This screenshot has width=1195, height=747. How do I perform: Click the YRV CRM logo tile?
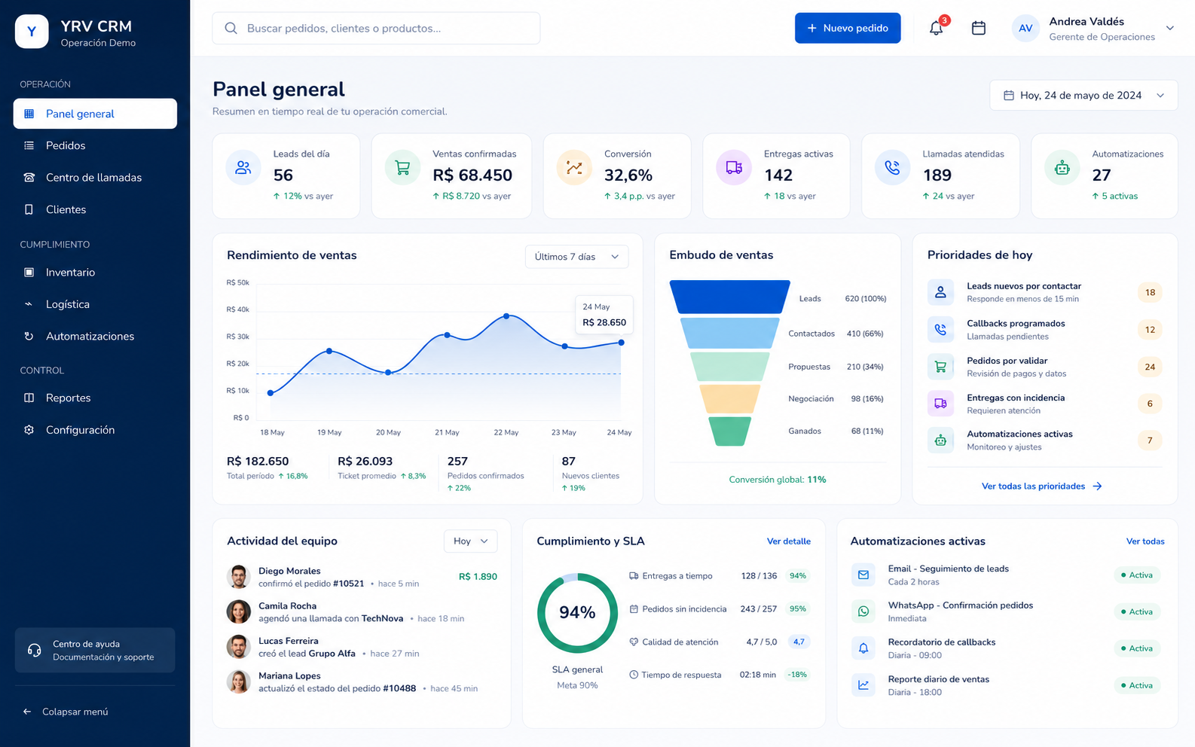pos(32,32)
